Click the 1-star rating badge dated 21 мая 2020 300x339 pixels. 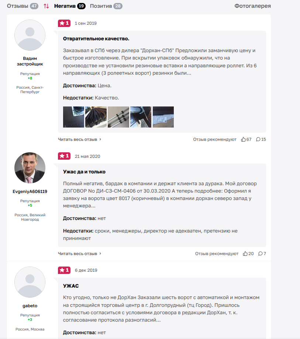(x=64, y=156)
